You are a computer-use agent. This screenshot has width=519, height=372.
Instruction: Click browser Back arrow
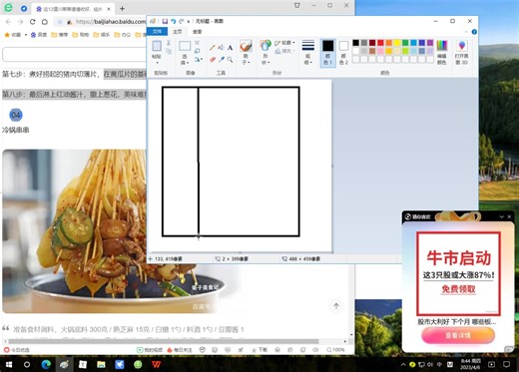pos(8,22)
